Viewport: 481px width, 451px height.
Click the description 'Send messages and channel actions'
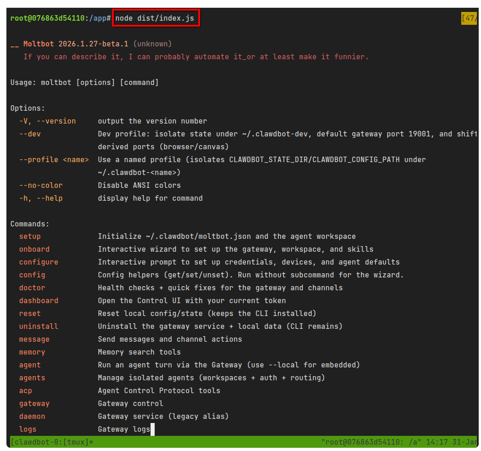pos(170,339)
